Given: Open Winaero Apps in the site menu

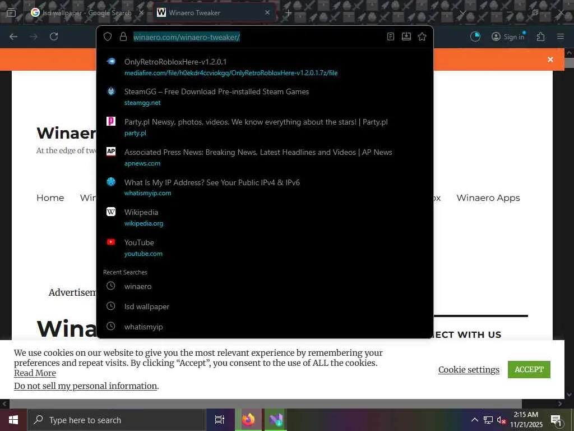Looking at the screenshot, I should click(x=488, y=198).
